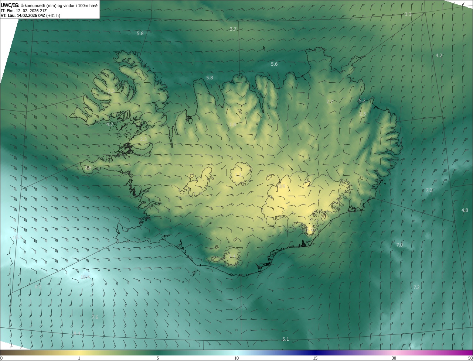The width and height of the screenshot is (473, 361).
Task: Click the 0 tick on the colour scale
Action: 1,358
